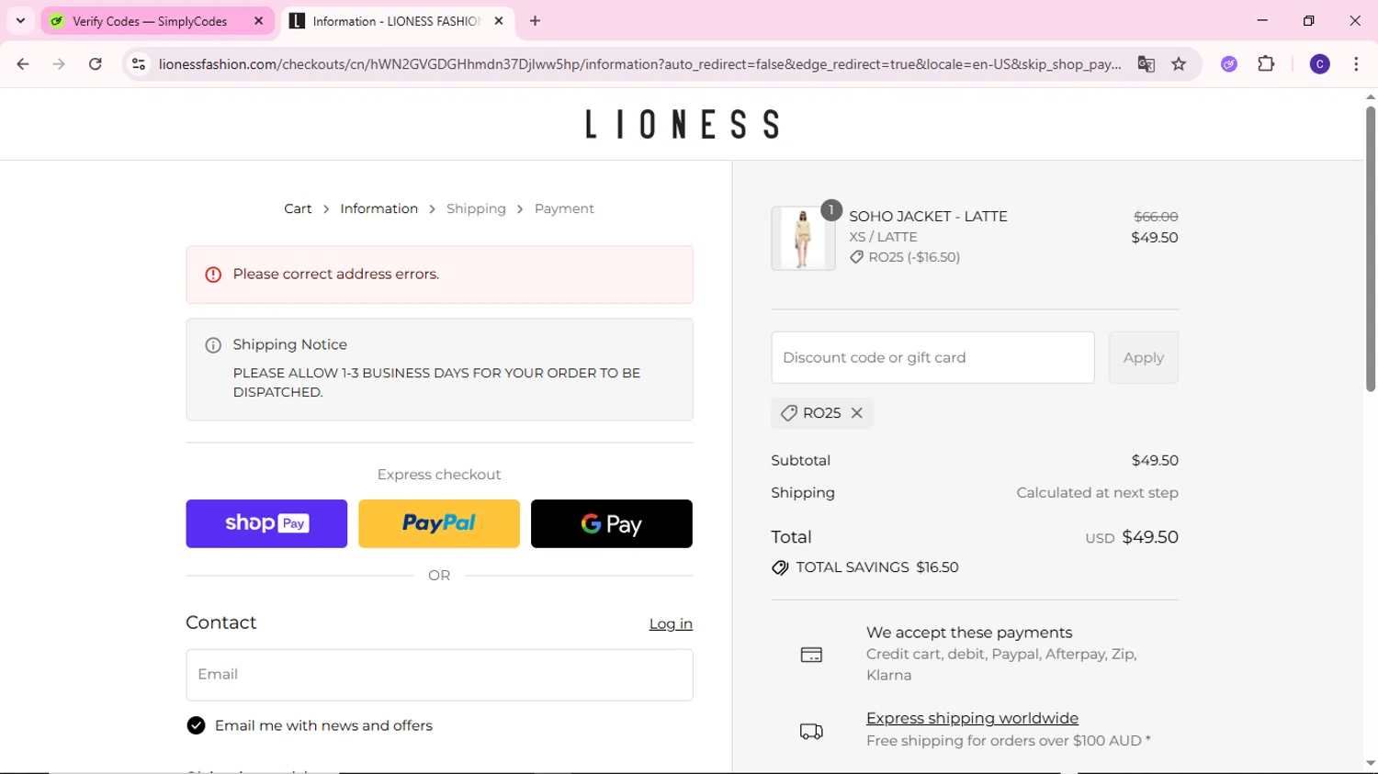This screenshot has height=774, width=1378.
Task: Go back to the previous page
Action: 23,64
